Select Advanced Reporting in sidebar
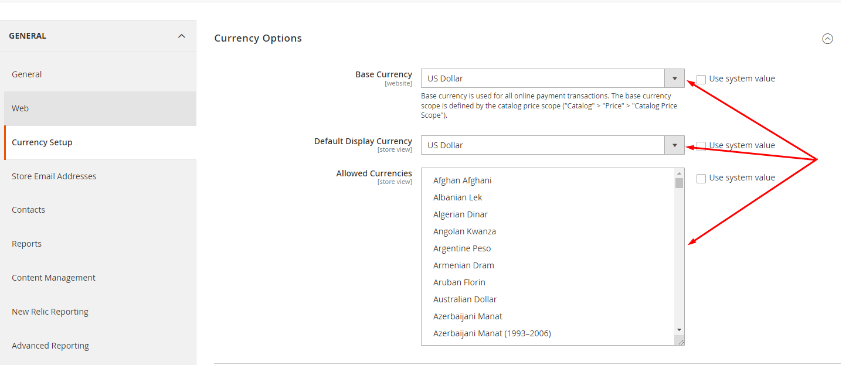The height and width of the screenshot is (365, 856). click(x=50, y=345)
